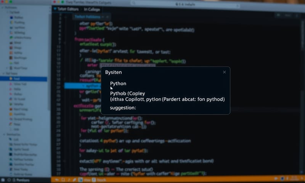
Task: Switch to the In Collage tab
Action: (92, 9)
